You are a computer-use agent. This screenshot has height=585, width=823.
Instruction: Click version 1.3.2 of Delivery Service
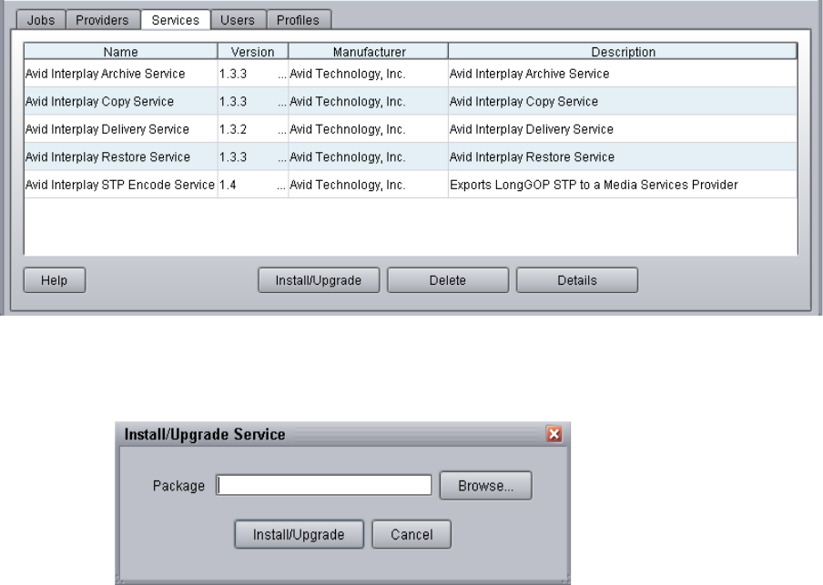tap(253, 129)
